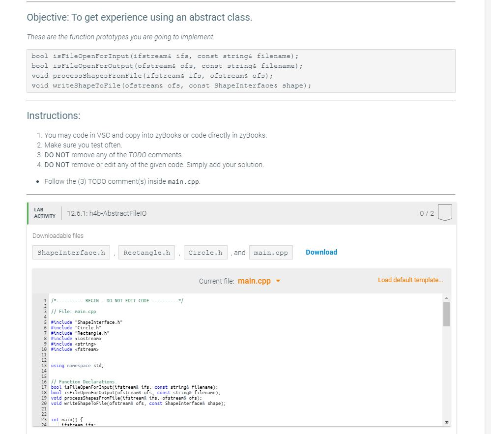Open Load default template...
Image resolution: width=491 pixels, height=434 pixels.
pyautogui.click(x=410, y=279)
